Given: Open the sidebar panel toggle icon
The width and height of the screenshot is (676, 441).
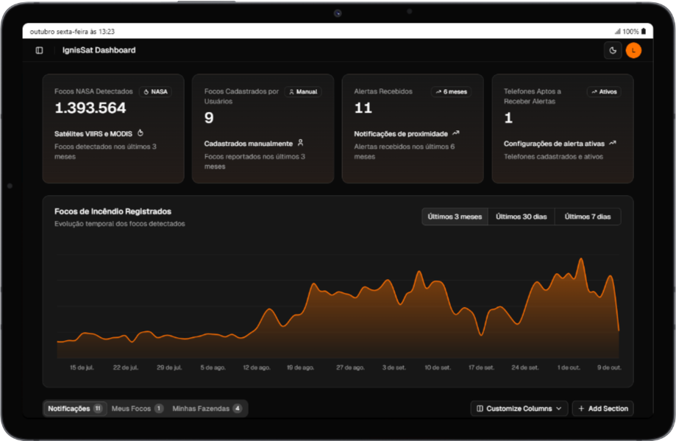Looking at the screenshot, I should pos(38,49).
